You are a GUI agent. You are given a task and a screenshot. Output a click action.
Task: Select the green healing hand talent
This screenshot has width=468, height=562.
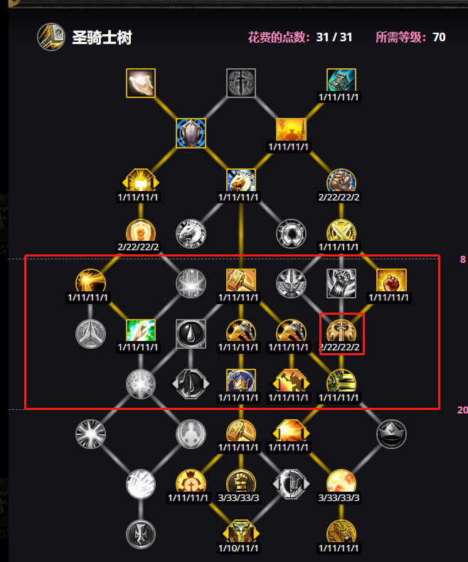click(x=141, y=331)
